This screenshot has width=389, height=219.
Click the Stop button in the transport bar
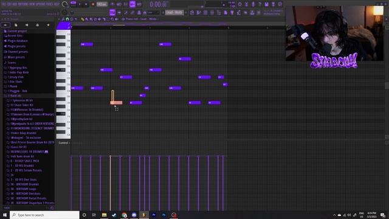(86, 4)
